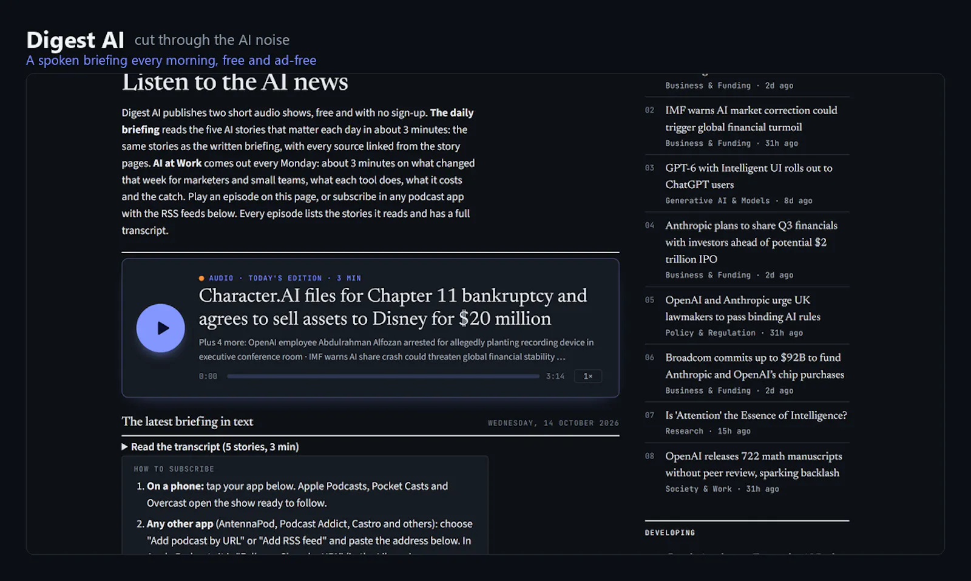Seek within the audio progress bar
Viewport: 971px width, 581px height.
tap(383, 376)
